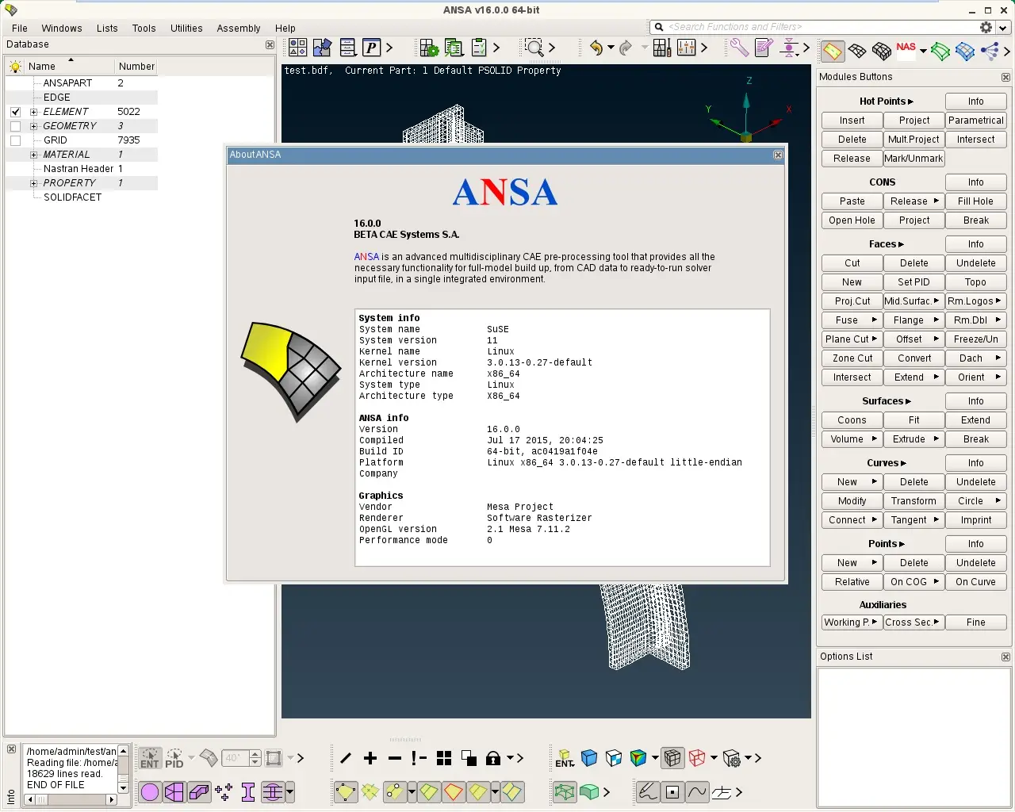This screenshot has width=1015, height=812.
Task: Select the yellow TOPO module icon
Action: coord(833,52)
